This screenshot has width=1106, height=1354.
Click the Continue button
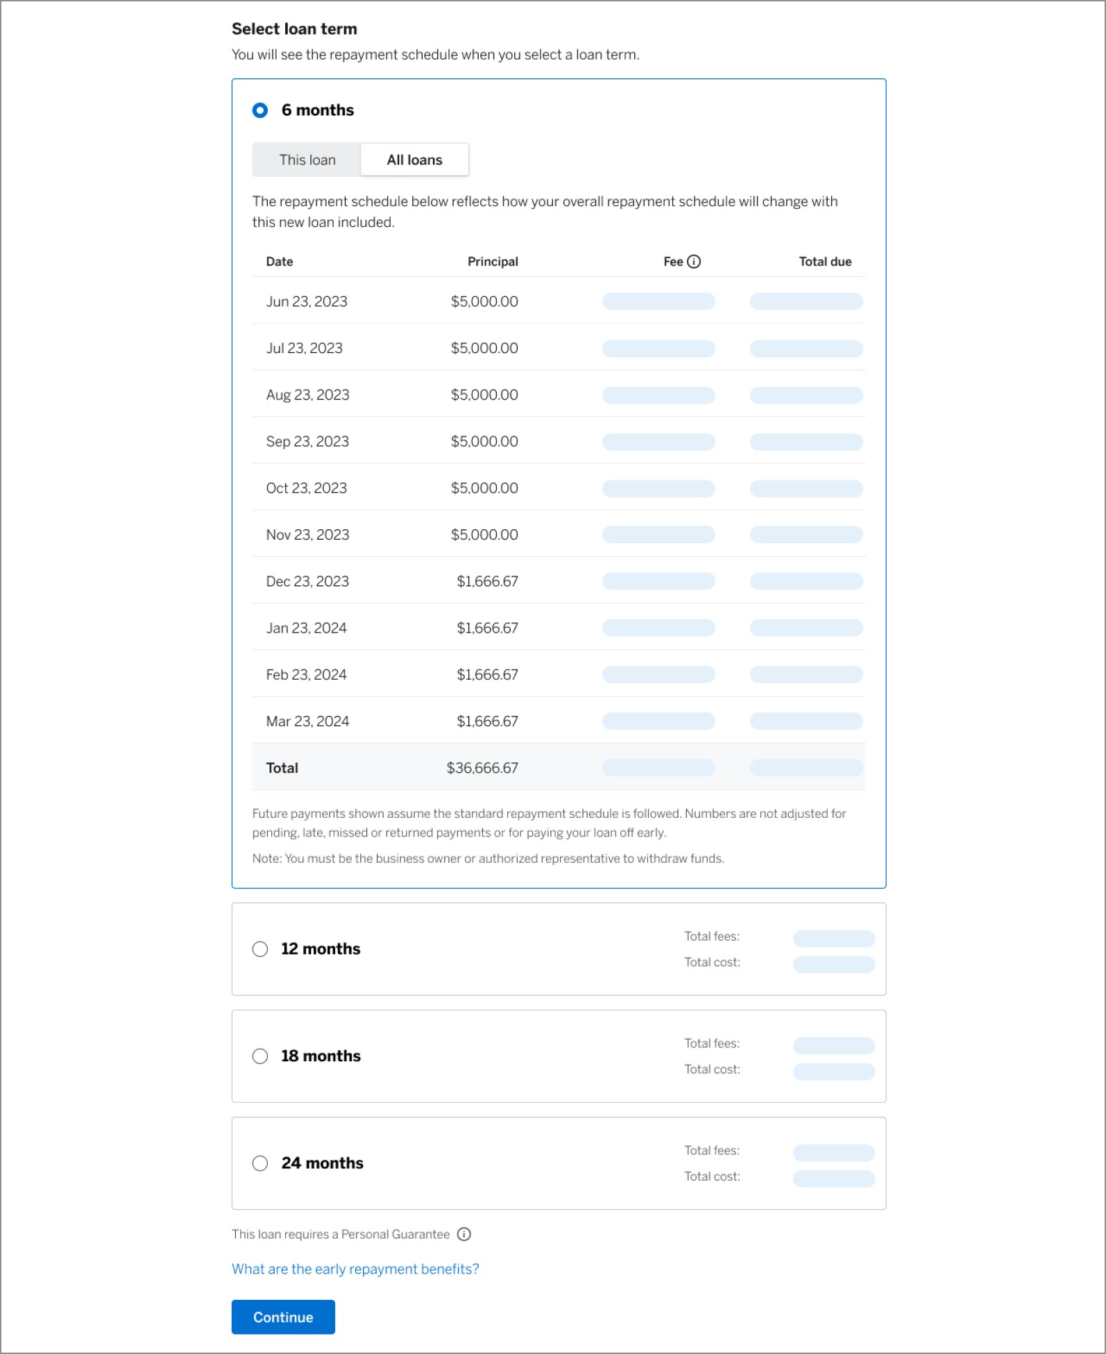[282, 1317]
